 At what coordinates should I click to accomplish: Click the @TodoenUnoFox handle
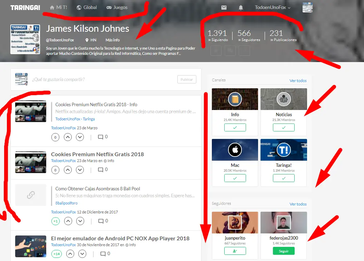point(60,40)
